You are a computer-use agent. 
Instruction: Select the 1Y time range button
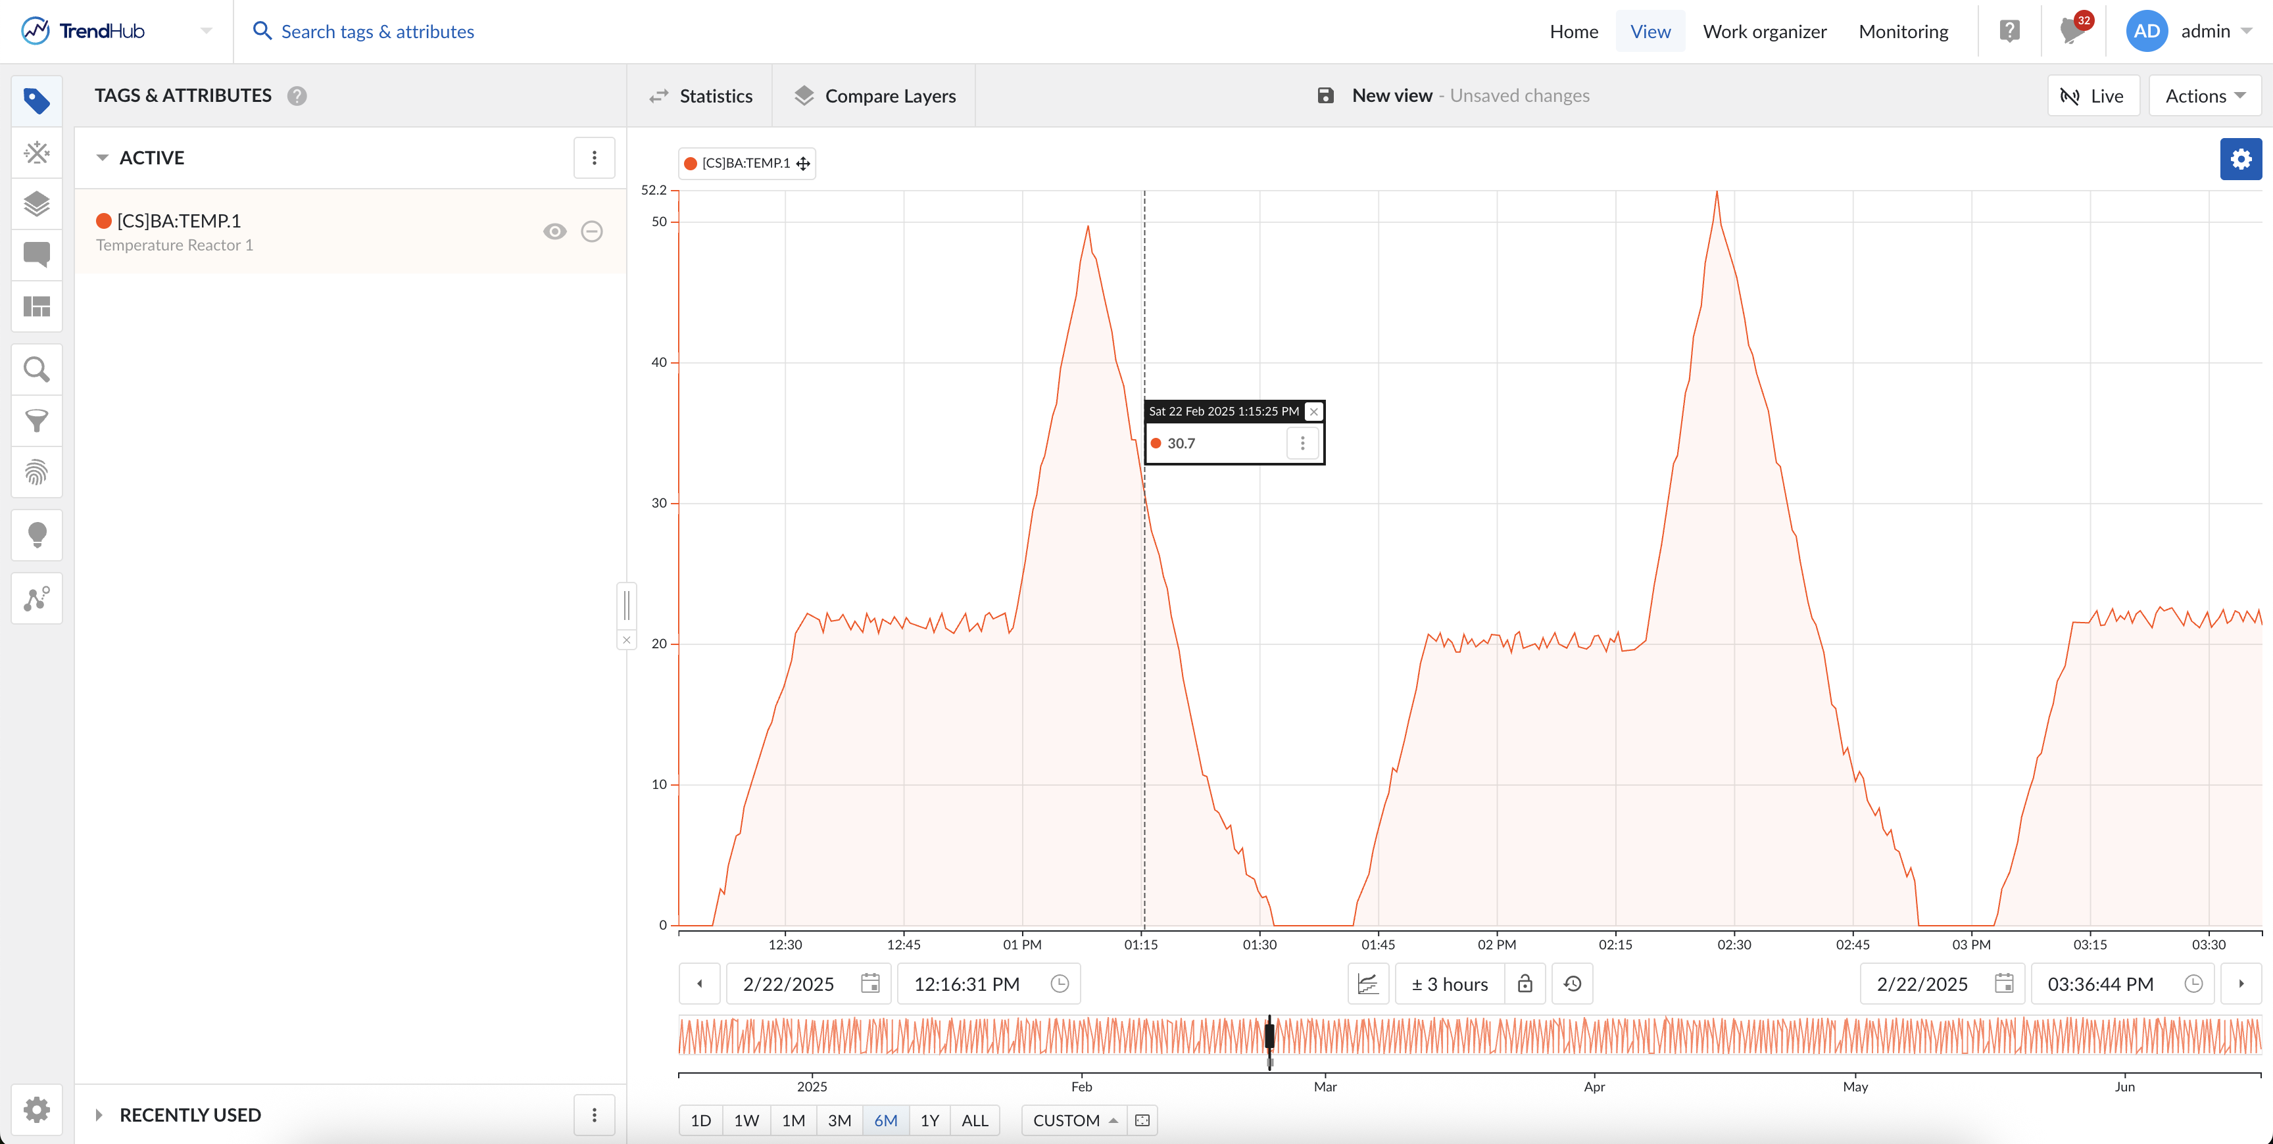coord(929,1120)
